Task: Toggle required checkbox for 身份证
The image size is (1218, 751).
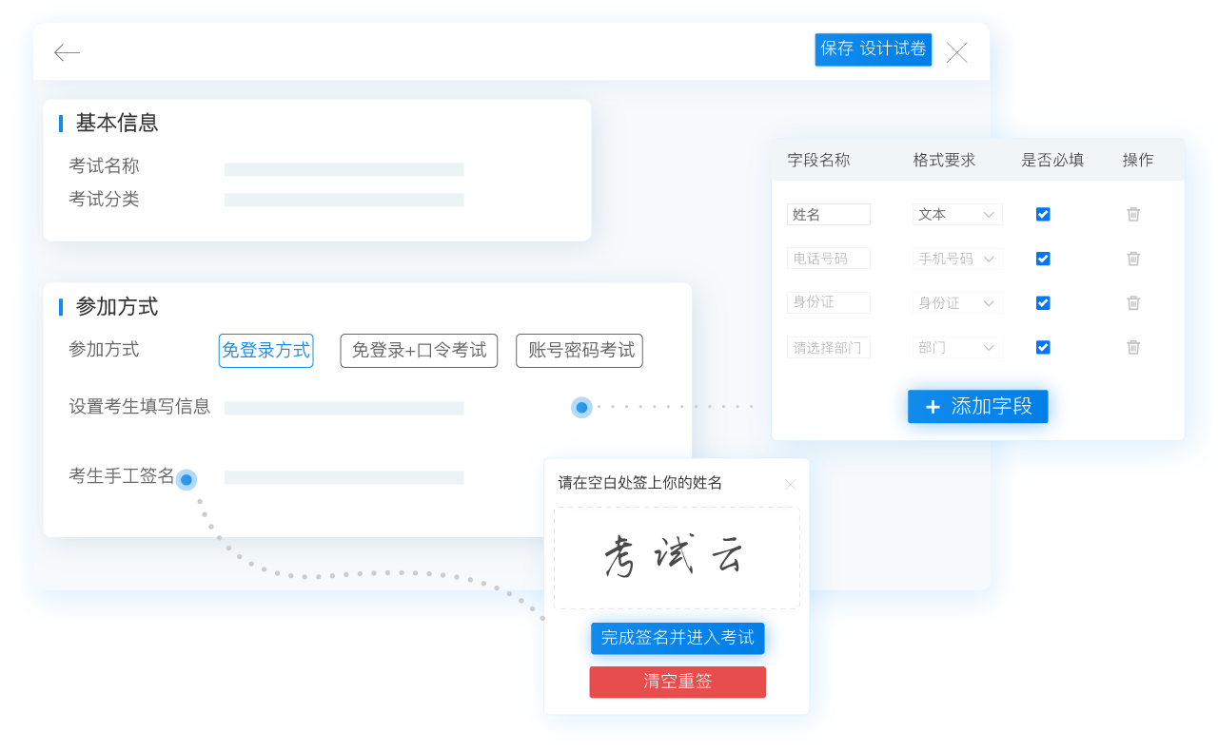Action: (x=1043, y=303)
